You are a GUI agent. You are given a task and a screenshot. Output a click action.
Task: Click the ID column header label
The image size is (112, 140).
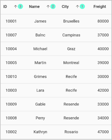pyautogui.click(x=5, y=7)
